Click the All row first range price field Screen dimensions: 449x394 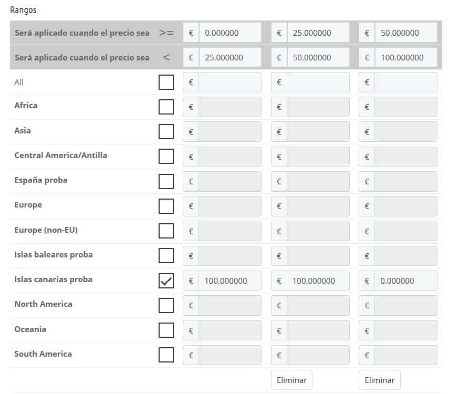pyautogui.click(x=229, y=82)
